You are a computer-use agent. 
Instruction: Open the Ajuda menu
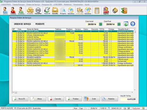point(87,5)
